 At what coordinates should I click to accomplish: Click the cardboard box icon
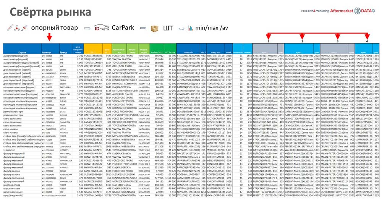click(154, 29)
